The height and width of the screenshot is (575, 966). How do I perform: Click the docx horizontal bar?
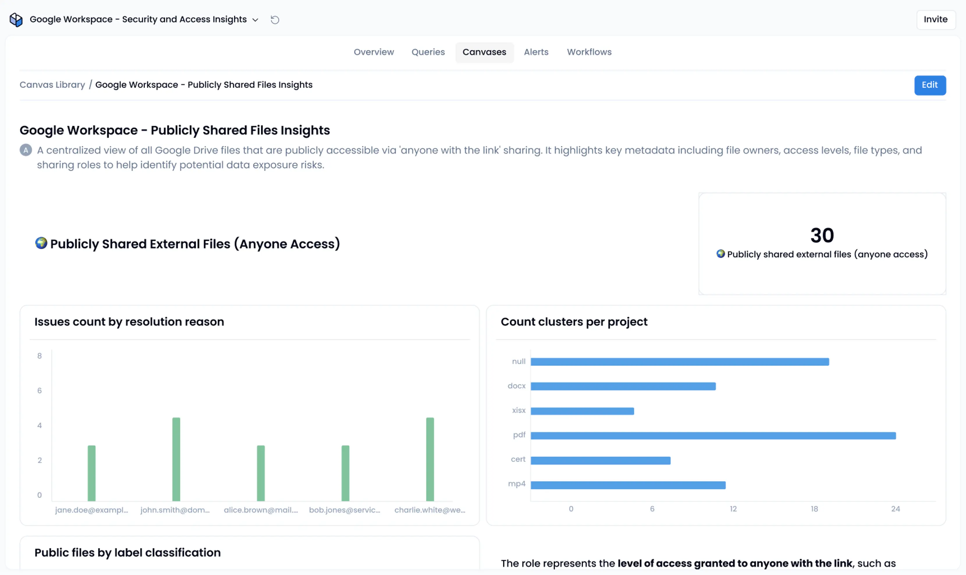click(x=623, y=386)
